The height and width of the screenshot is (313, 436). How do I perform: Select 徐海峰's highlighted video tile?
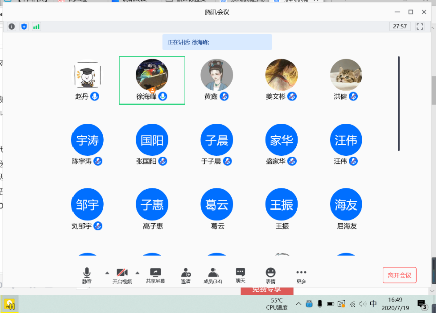[152, 80]
